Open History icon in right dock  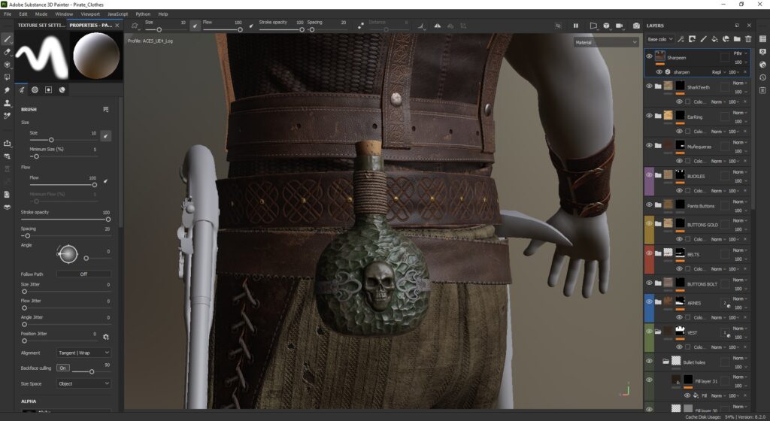(x=762, y=77)
